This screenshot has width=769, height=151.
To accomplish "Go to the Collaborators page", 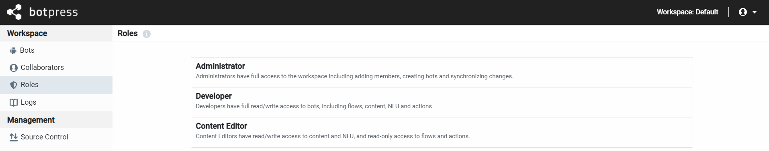I will pos(56,68).
